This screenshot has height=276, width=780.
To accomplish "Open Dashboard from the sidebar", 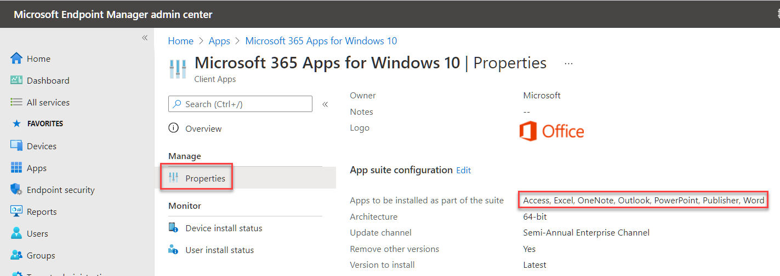I will (x=48, y=80).
